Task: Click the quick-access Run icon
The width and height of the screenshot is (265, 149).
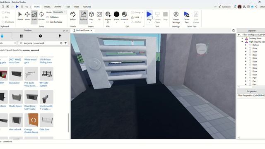Action: (17, 7)
